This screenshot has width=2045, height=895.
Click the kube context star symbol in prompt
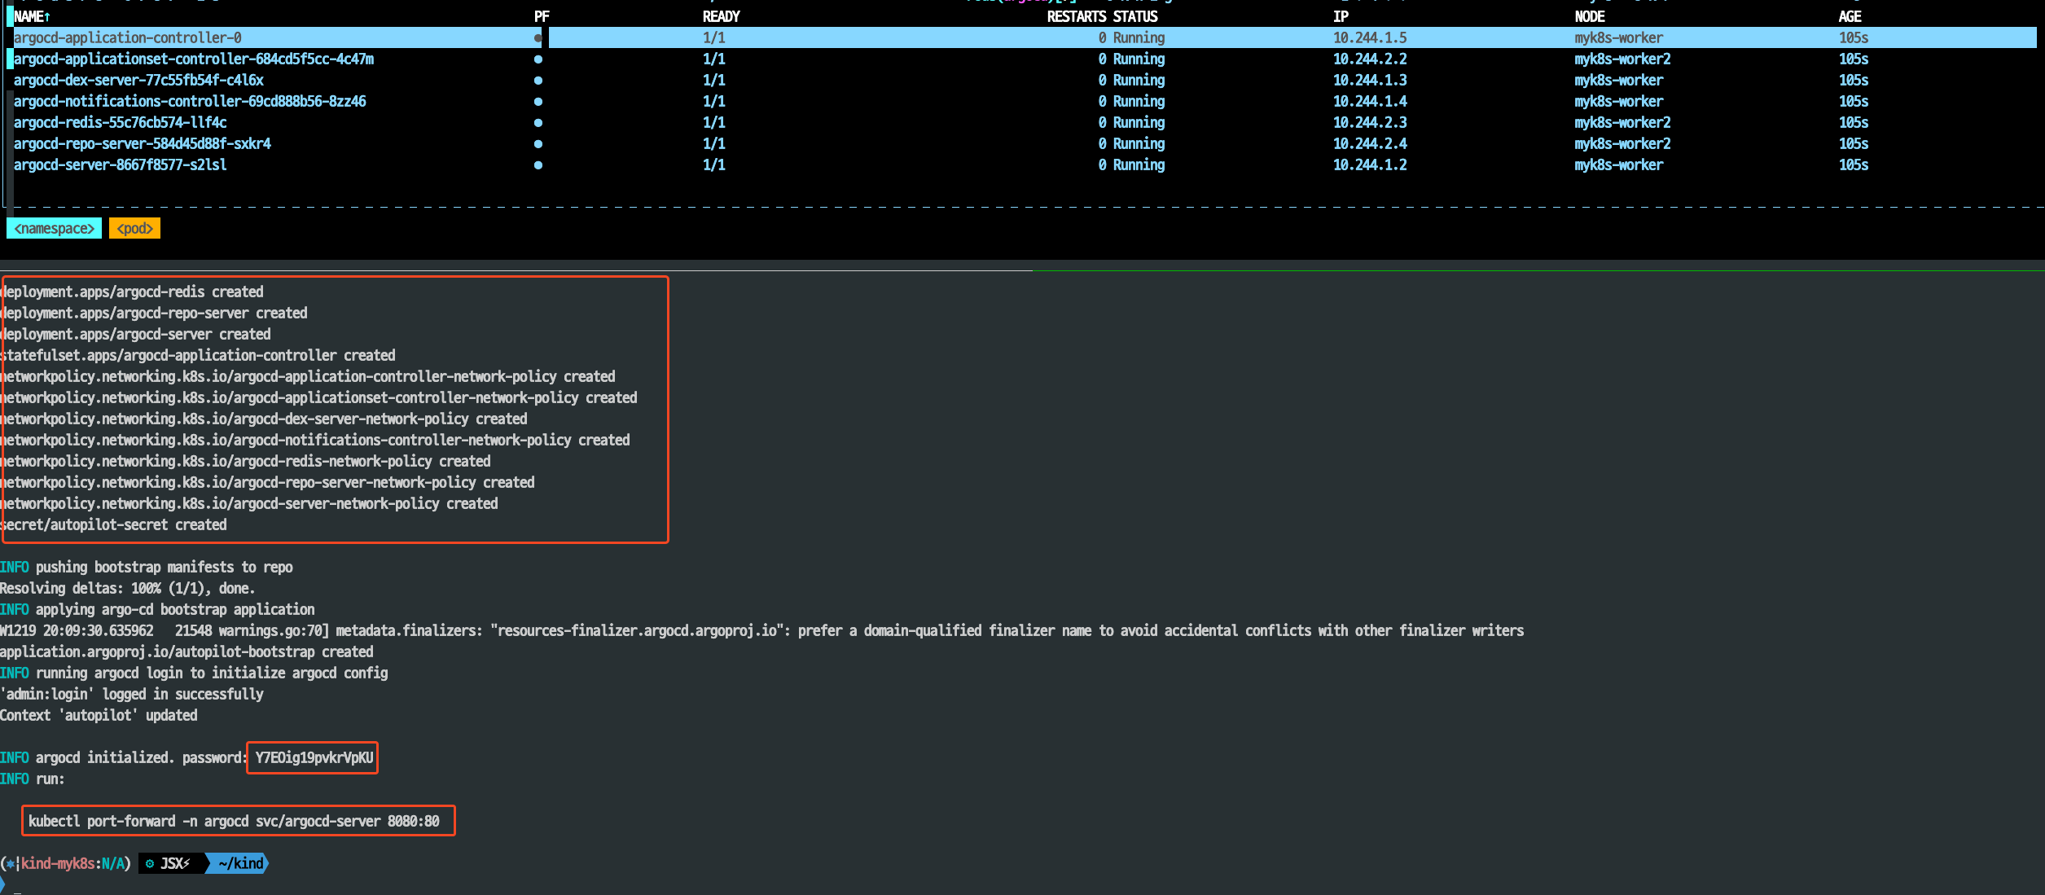pyautogui.click(x=11, y=863)
